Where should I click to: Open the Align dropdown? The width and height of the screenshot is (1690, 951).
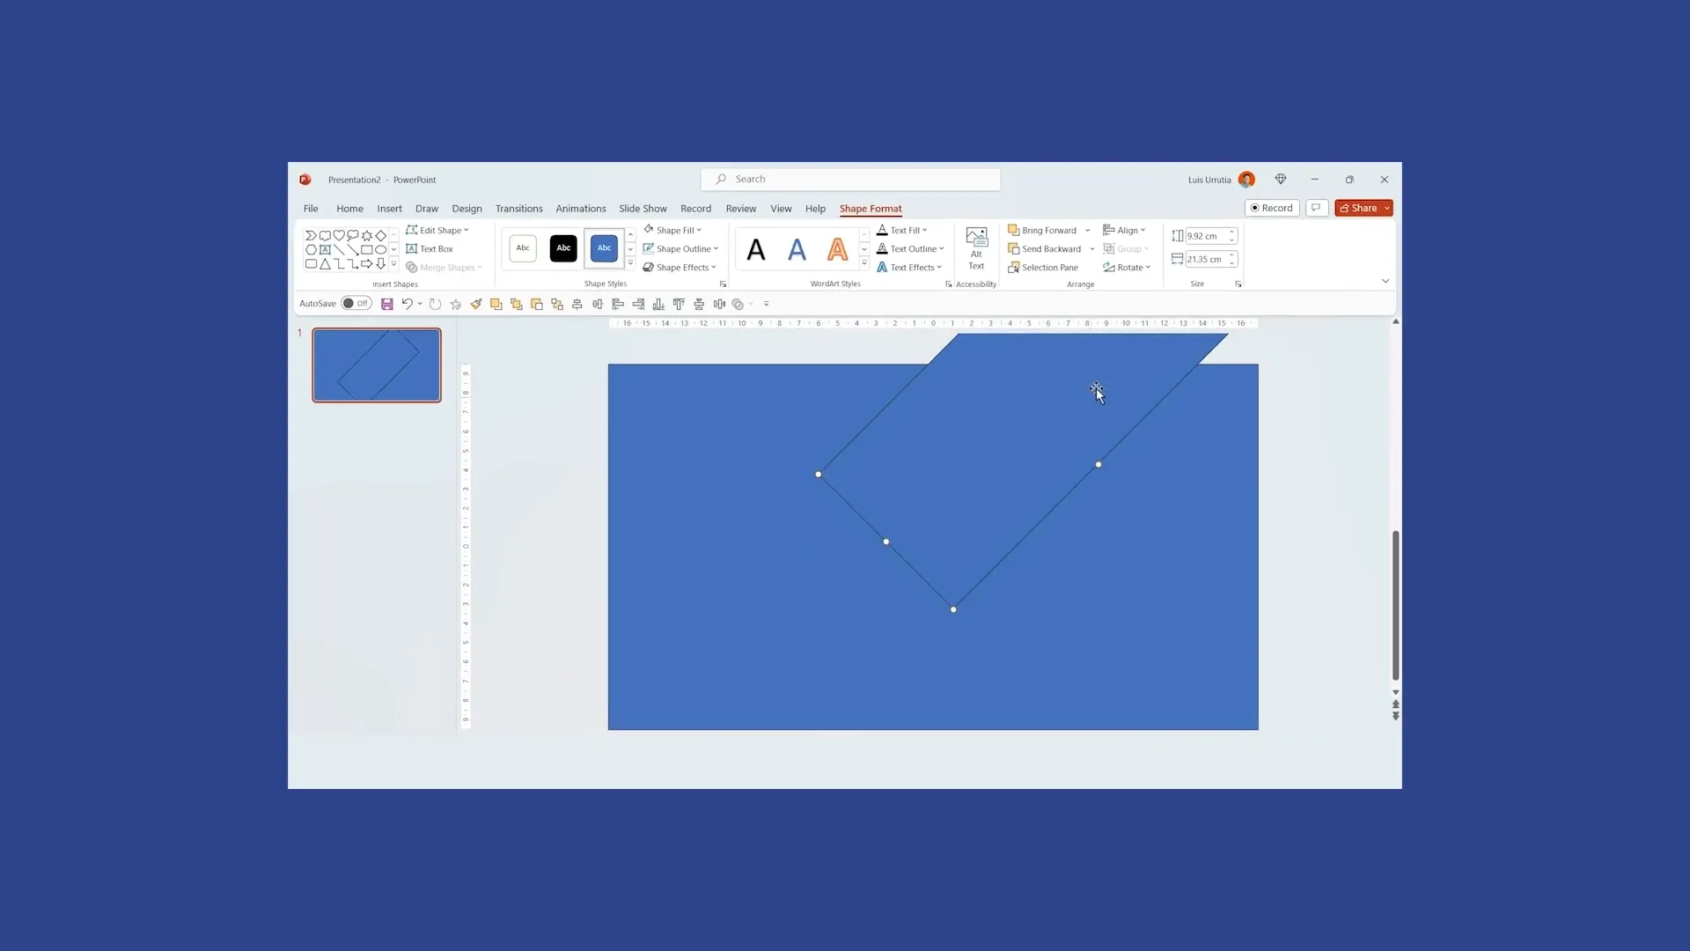click(x=1124, y=231)
